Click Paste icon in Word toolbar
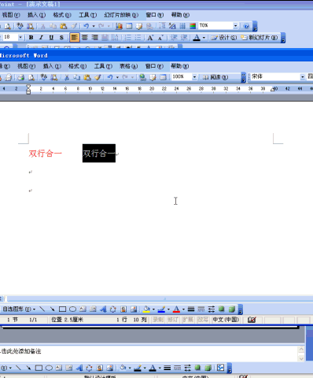 coord(87,77)
